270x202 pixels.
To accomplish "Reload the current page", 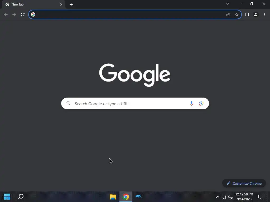I will [23, 15].
